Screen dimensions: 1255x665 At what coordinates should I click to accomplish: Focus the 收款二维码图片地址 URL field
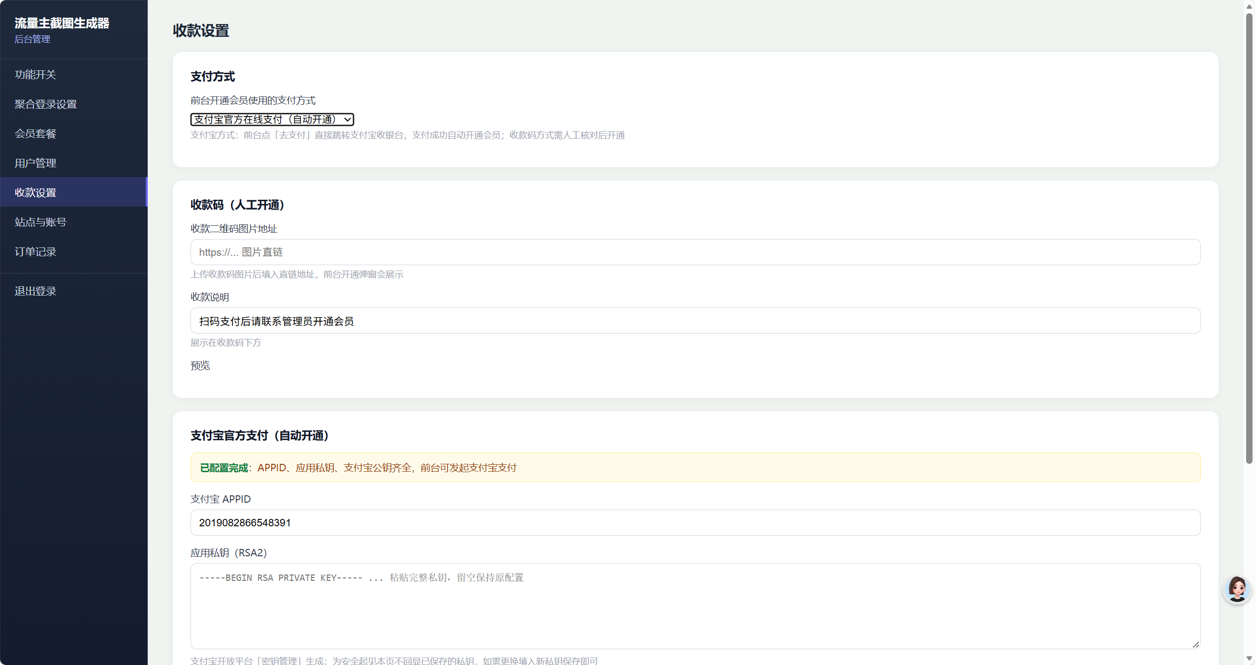click(695, 252)
